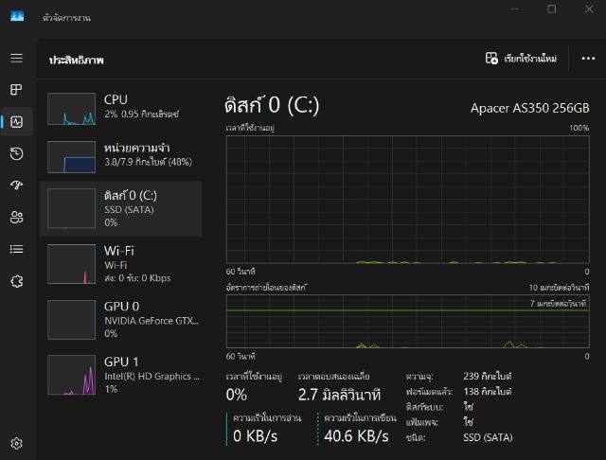Open the three-dot more options menu
Viewport: 606px width, 460px height.
pos(588,58)
